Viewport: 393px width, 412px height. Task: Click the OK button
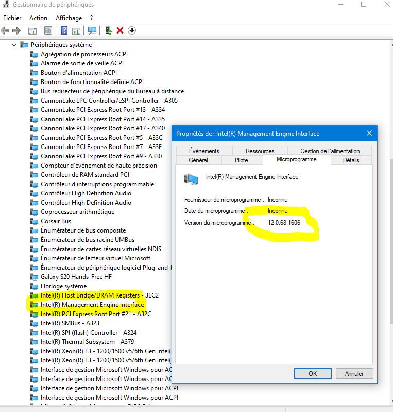coord(313,374)
